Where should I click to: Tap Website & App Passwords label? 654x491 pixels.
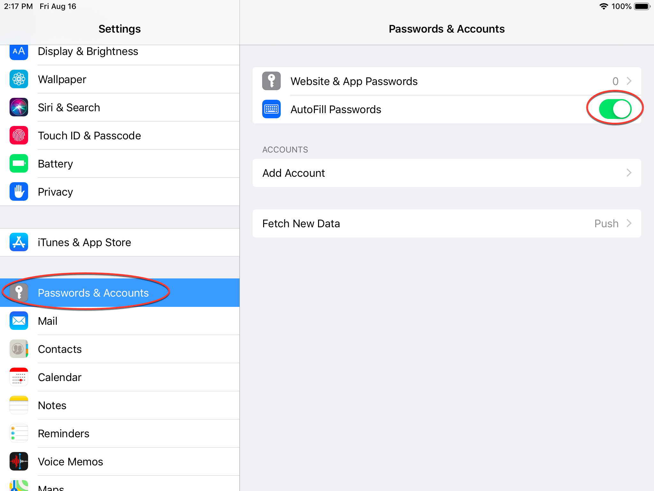(354, 82)
